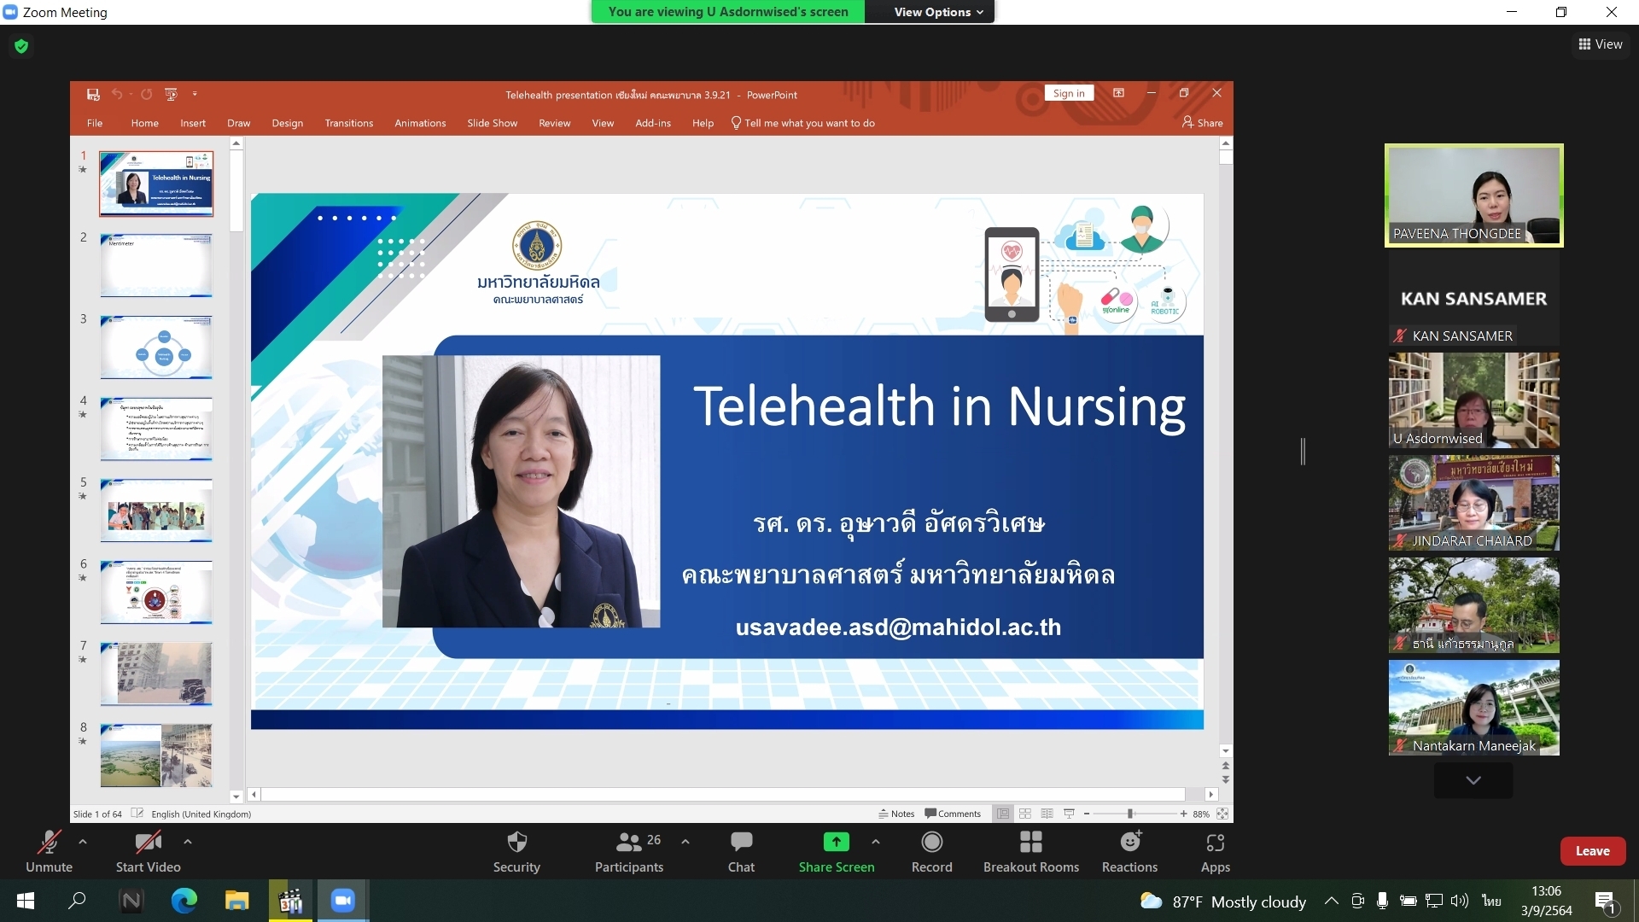This screenshot has height=922, width=1639.
Task: Open the PowerPoint File tab
Action: [x=95, y=123]
